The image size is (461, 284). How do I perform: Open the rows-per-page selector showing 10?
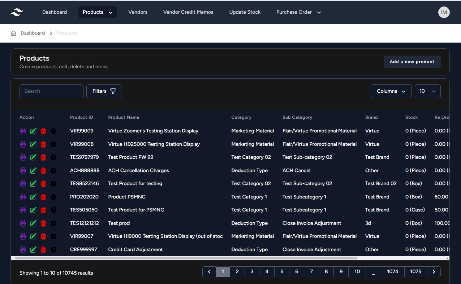point(427,91)
